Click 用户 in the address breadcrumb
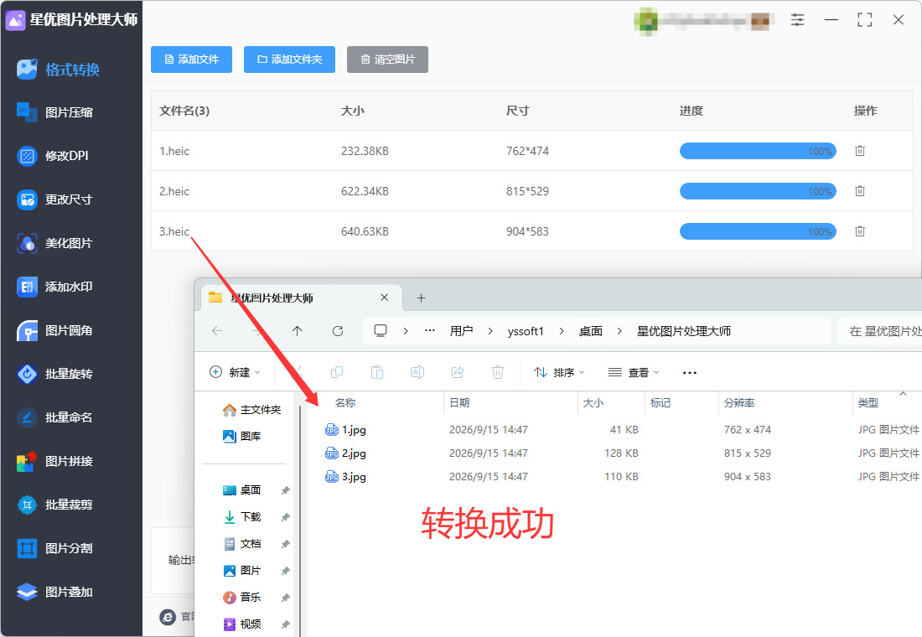The image size is (922, 637). tap(462, 331)
